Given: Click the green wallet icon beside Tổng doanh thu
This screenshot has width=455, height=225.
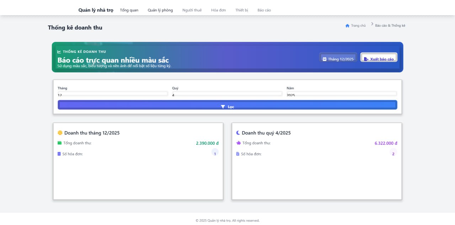Looking at the screenshot, I should (x=59, y=143).
